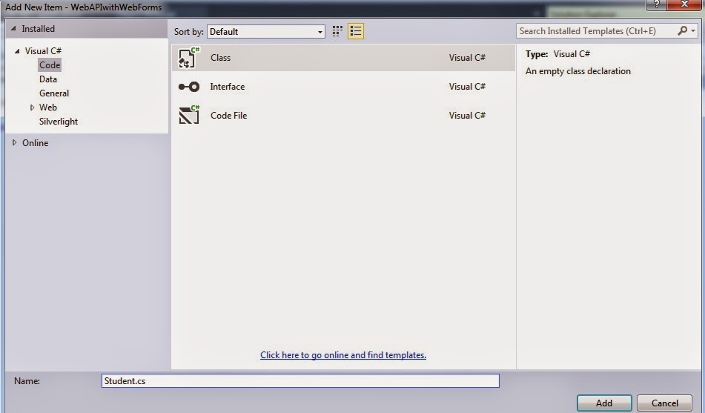Select the Code File template icon
The image size is (705, 413).
[189, 116]
